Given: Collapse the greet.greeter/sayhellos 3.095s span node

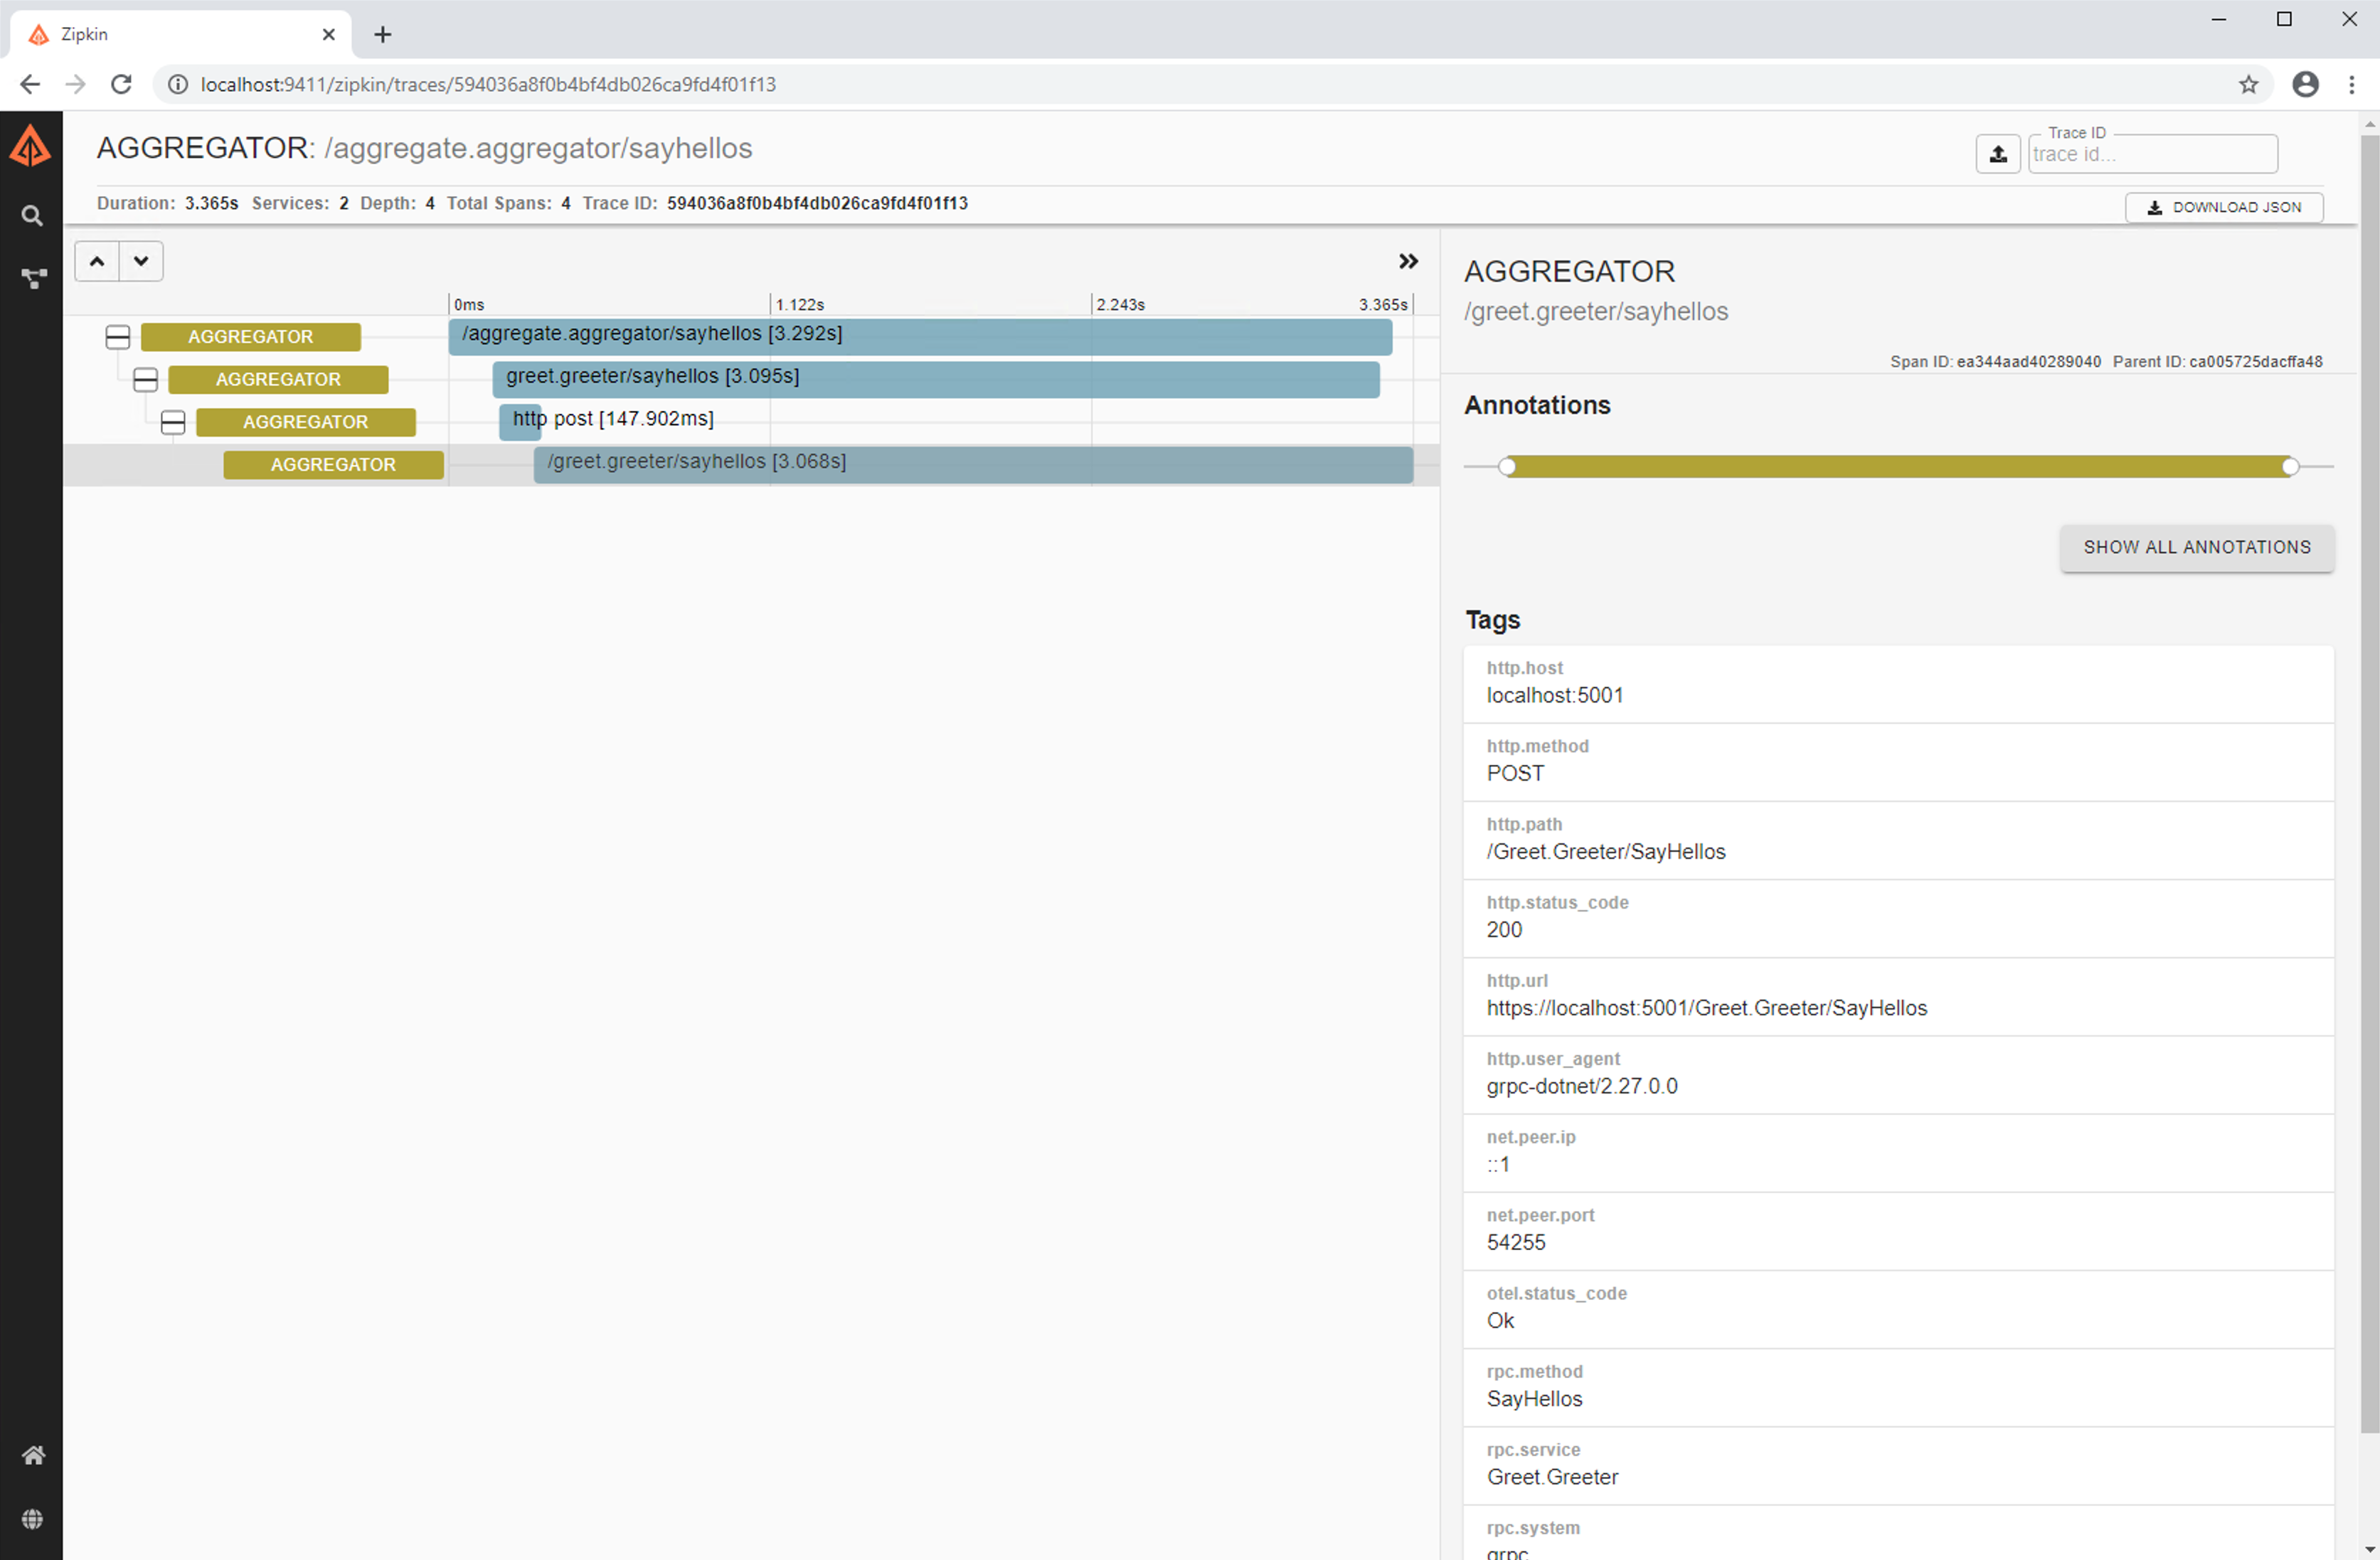Looking at the screenshot, I should tap(146, 380).
